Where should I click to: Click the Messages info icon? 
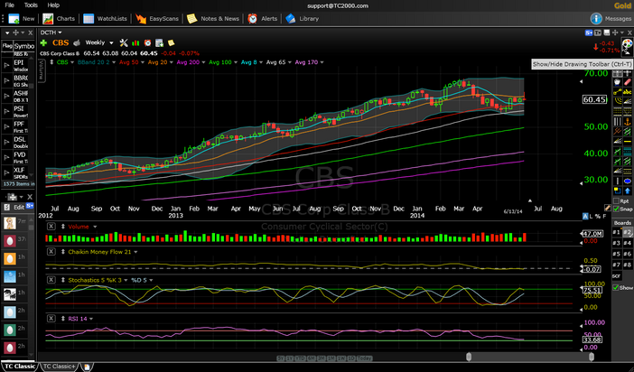pyautogui.click(x=596, y=19)
